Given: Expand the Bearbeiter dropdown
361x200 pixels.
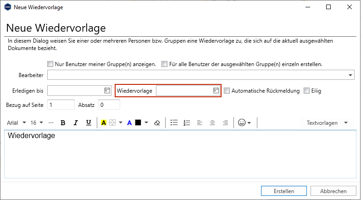Looking at the screenshot, I should coord(351,75).
